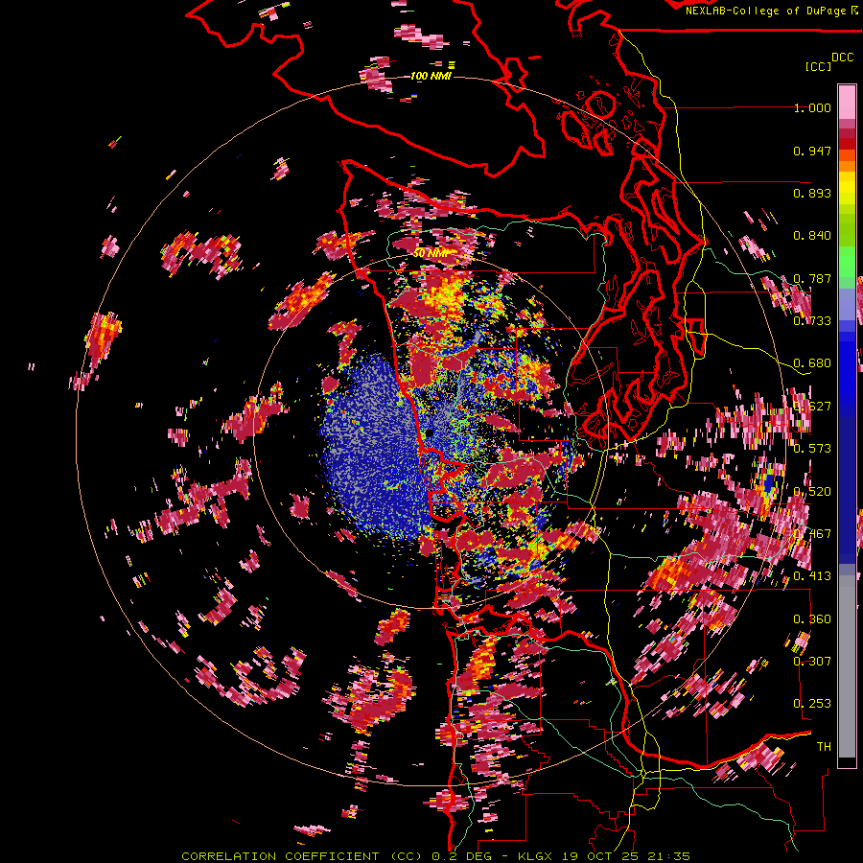Click the TH threshold label
Image resolution: width=863 pixels, height=863 pixels.
(x=824, y=747)
